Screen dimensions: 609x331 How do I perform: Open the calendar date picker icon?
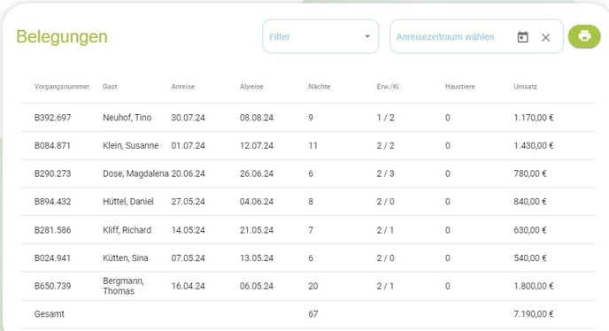523,37
